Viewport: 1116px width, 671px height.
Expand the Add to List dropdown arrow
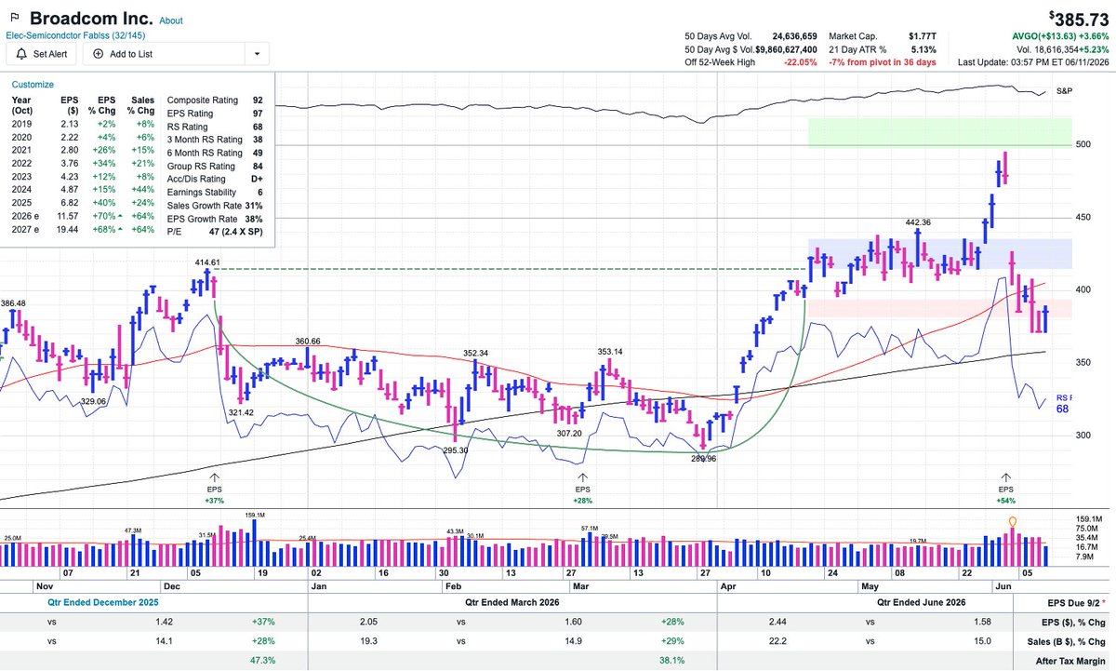257,54
